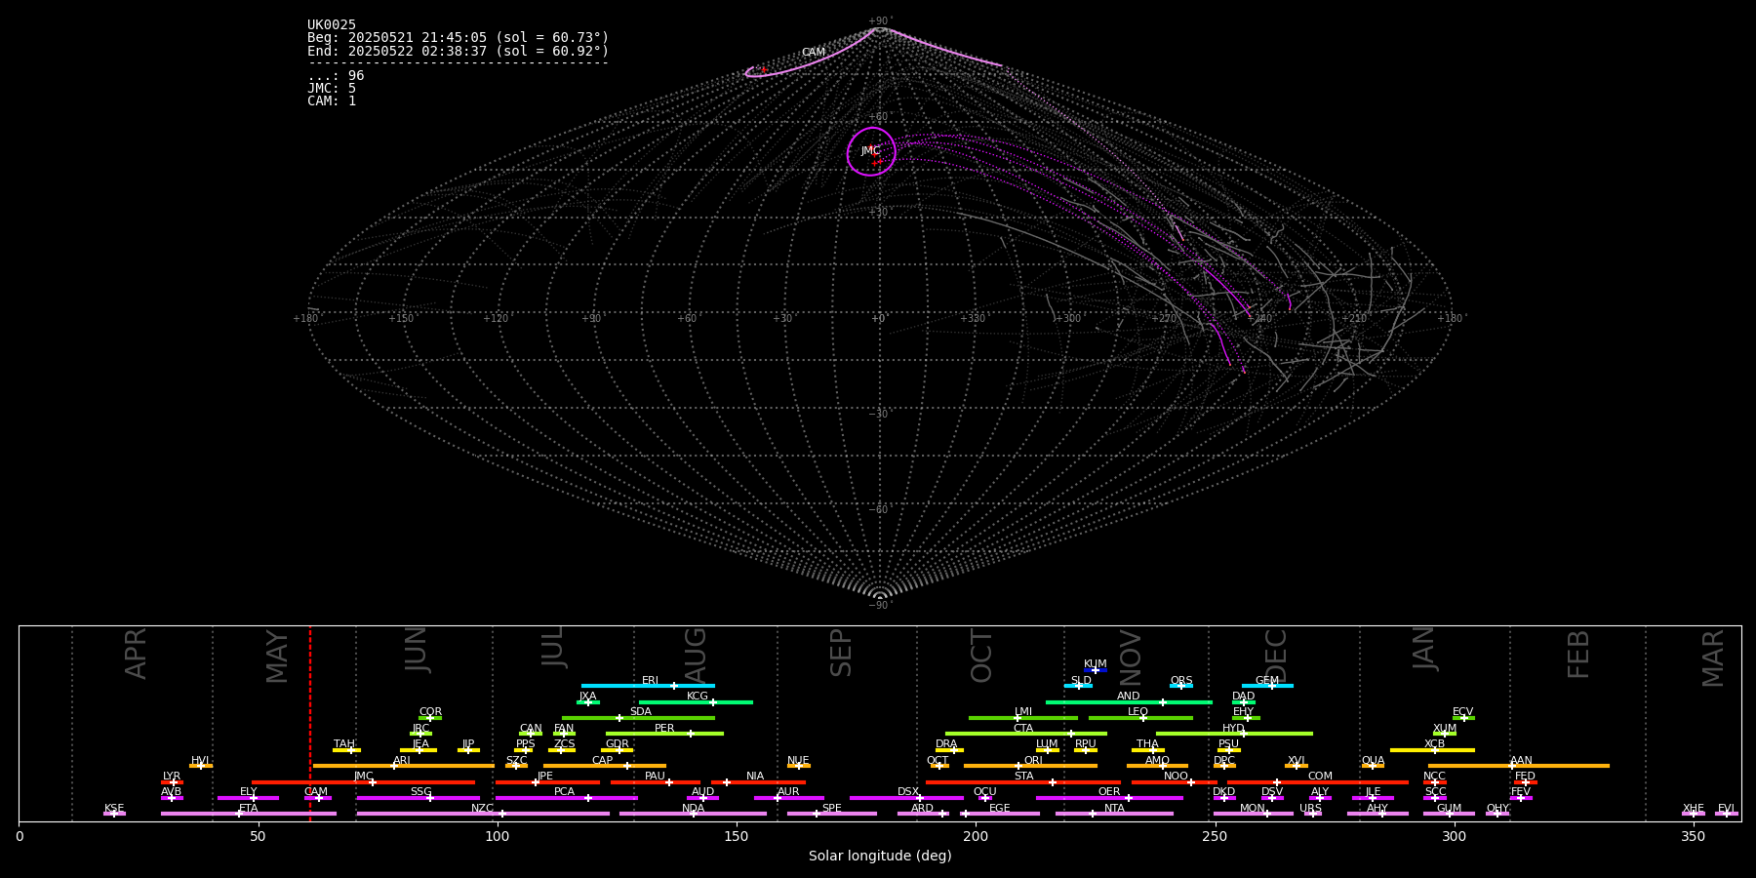Click the JUN month label

417,650
